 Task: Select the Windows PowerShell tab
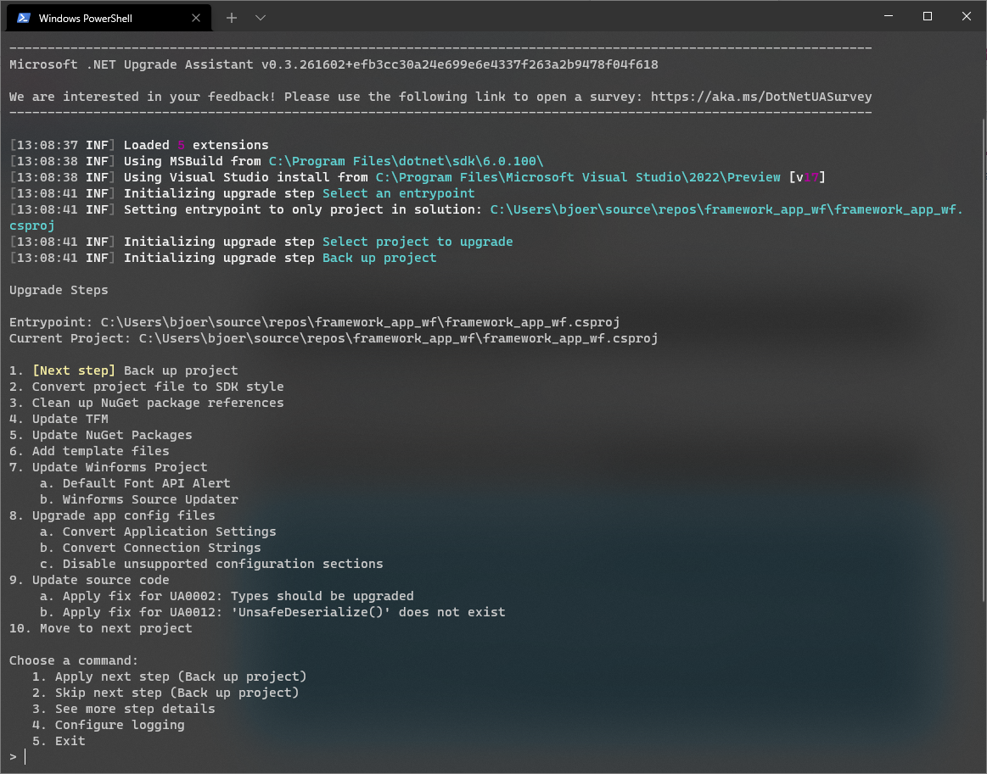(x=109, y=18)
